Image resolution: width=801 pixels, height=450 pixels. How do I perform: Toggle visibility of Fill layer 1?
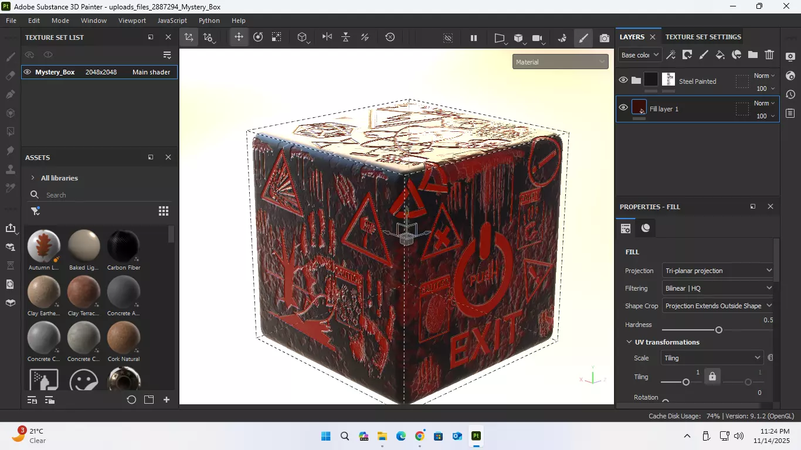[x=623, y=107]
